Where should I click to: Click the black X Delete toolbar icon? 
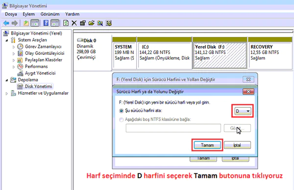(74, 23)
